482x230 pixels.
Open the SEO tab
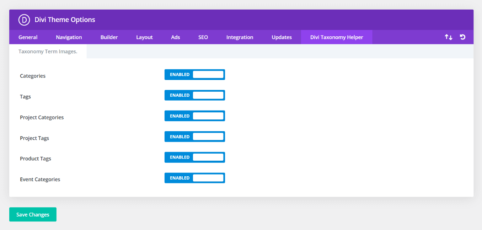203,37
